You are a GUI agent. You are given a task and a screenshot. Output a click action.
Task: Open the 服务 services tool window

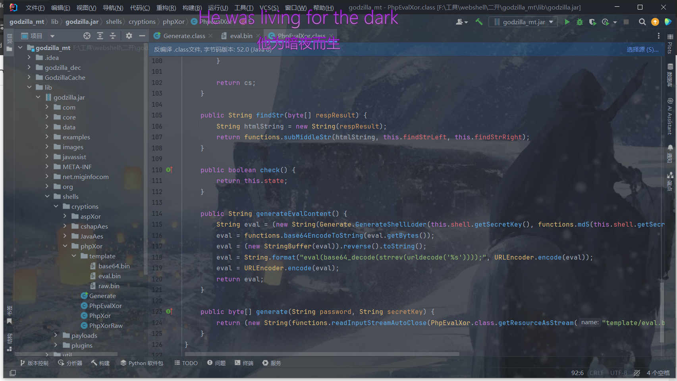272,363
